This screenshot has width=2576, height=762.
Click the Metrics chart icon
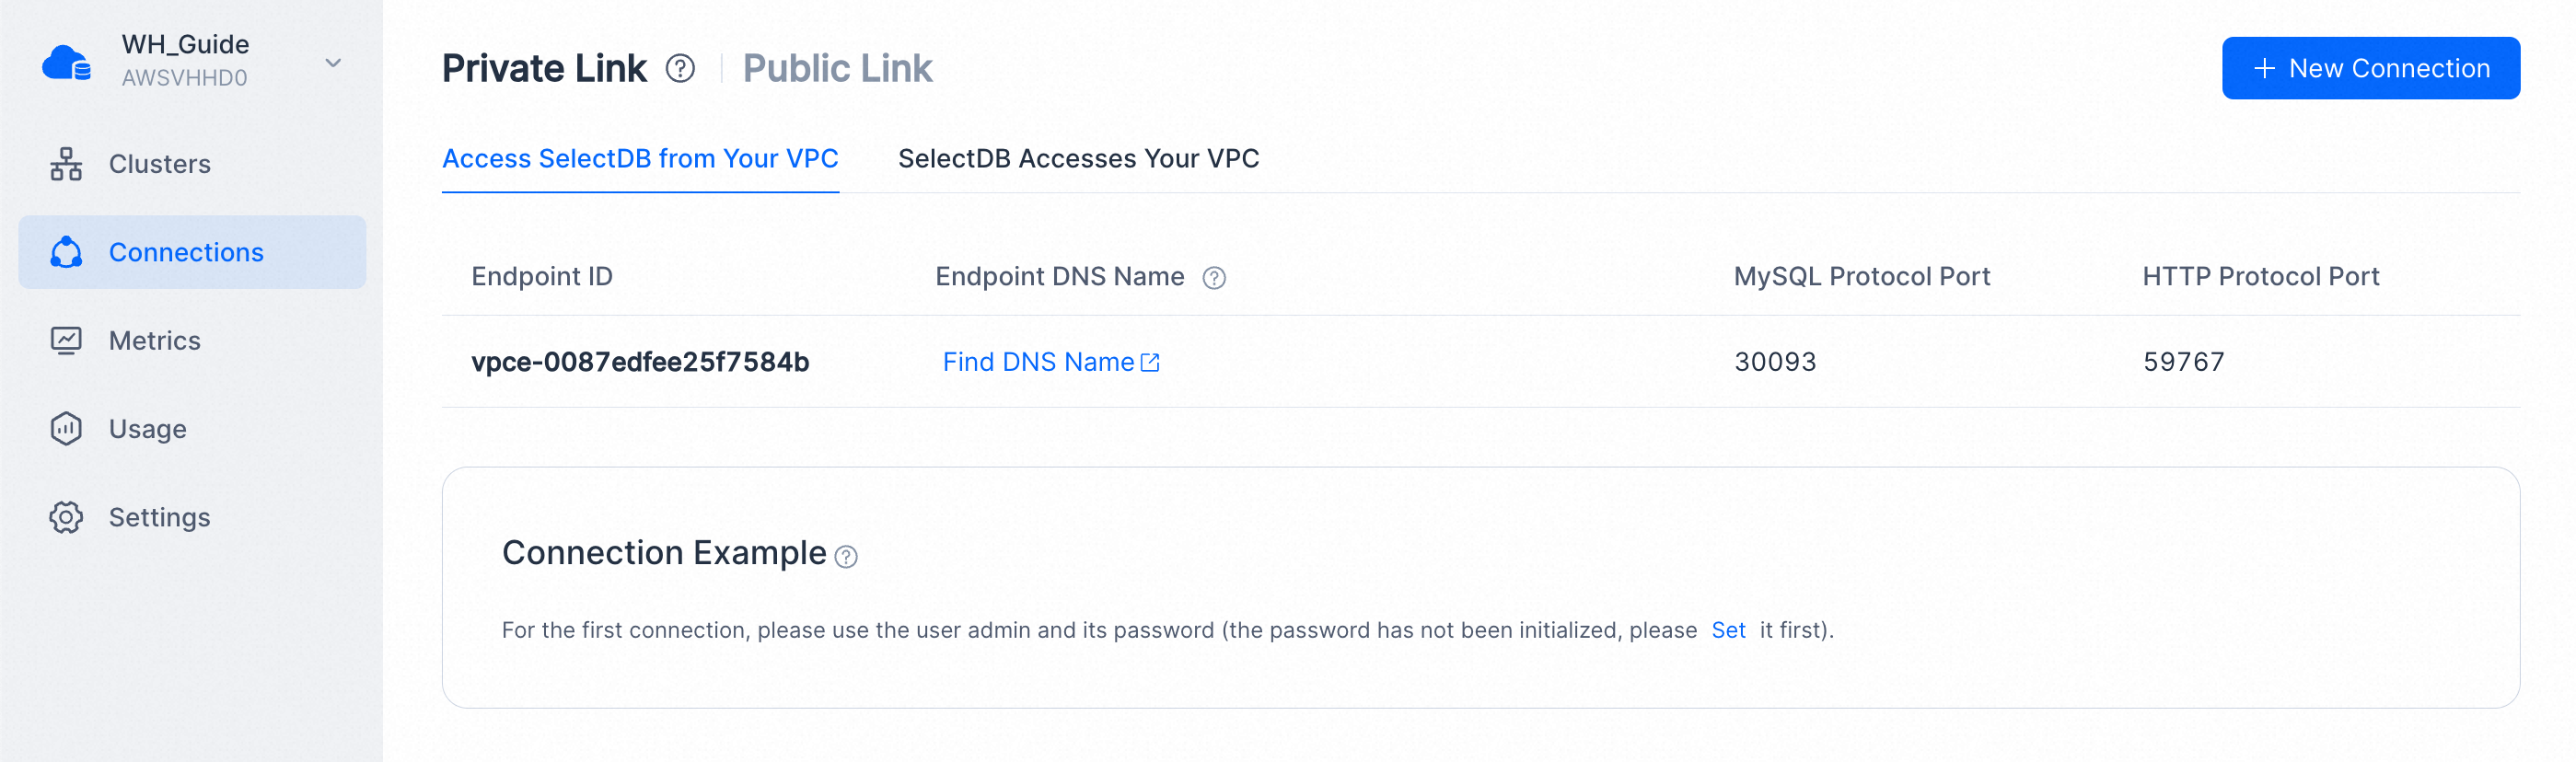point(66,341)
